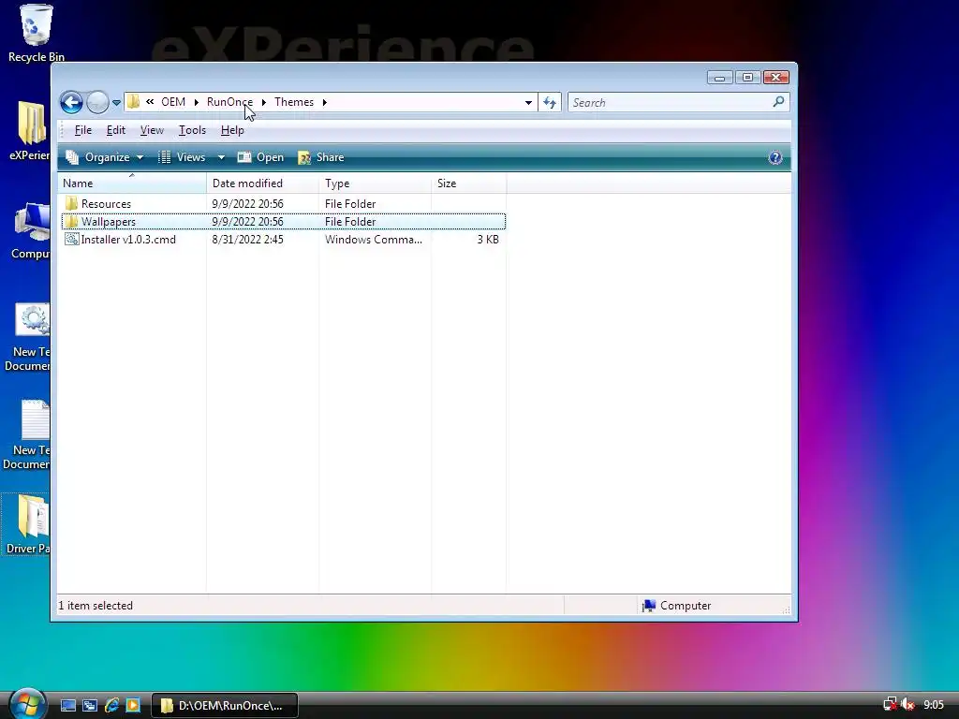Maximize the Explorer window

coord(747,78)
